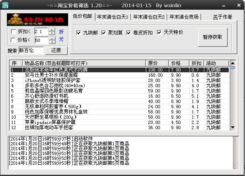This screenshot has height=176, width=245.
Task: Click the log line 启动软件
Action: point(51,139)
